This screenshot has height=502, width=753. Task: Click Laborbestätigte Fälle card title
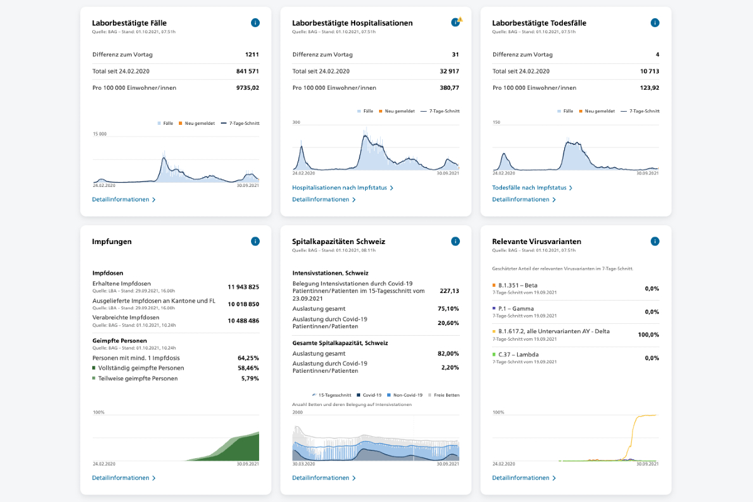(x=129, y=23)
